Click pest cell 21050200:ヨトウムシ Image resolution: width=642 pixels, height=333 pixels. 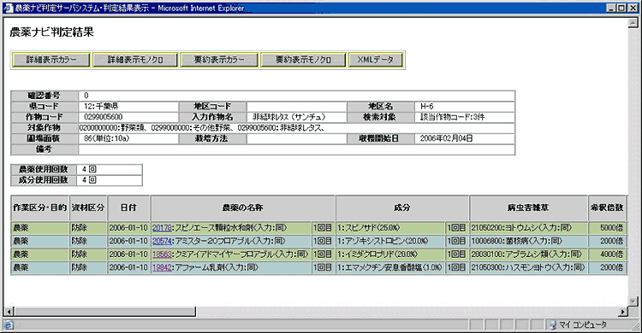coord(528,228)
